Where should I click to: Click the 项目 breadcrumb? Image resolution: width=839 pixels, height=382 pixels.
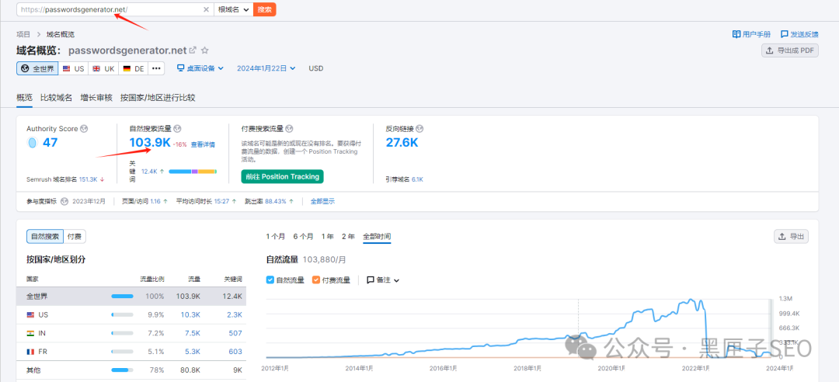[23, 34]
